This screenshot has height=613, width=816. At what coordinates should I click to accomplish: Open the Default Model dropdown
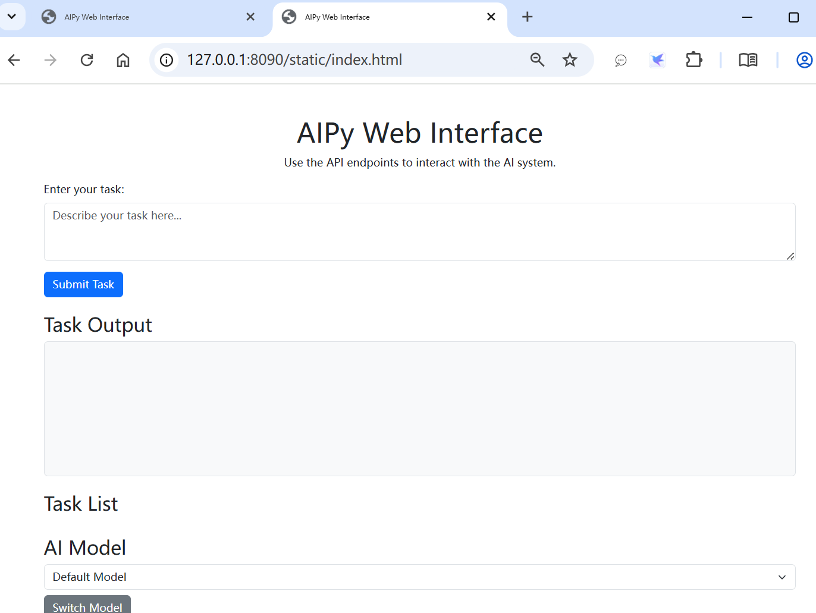point(419,577)
